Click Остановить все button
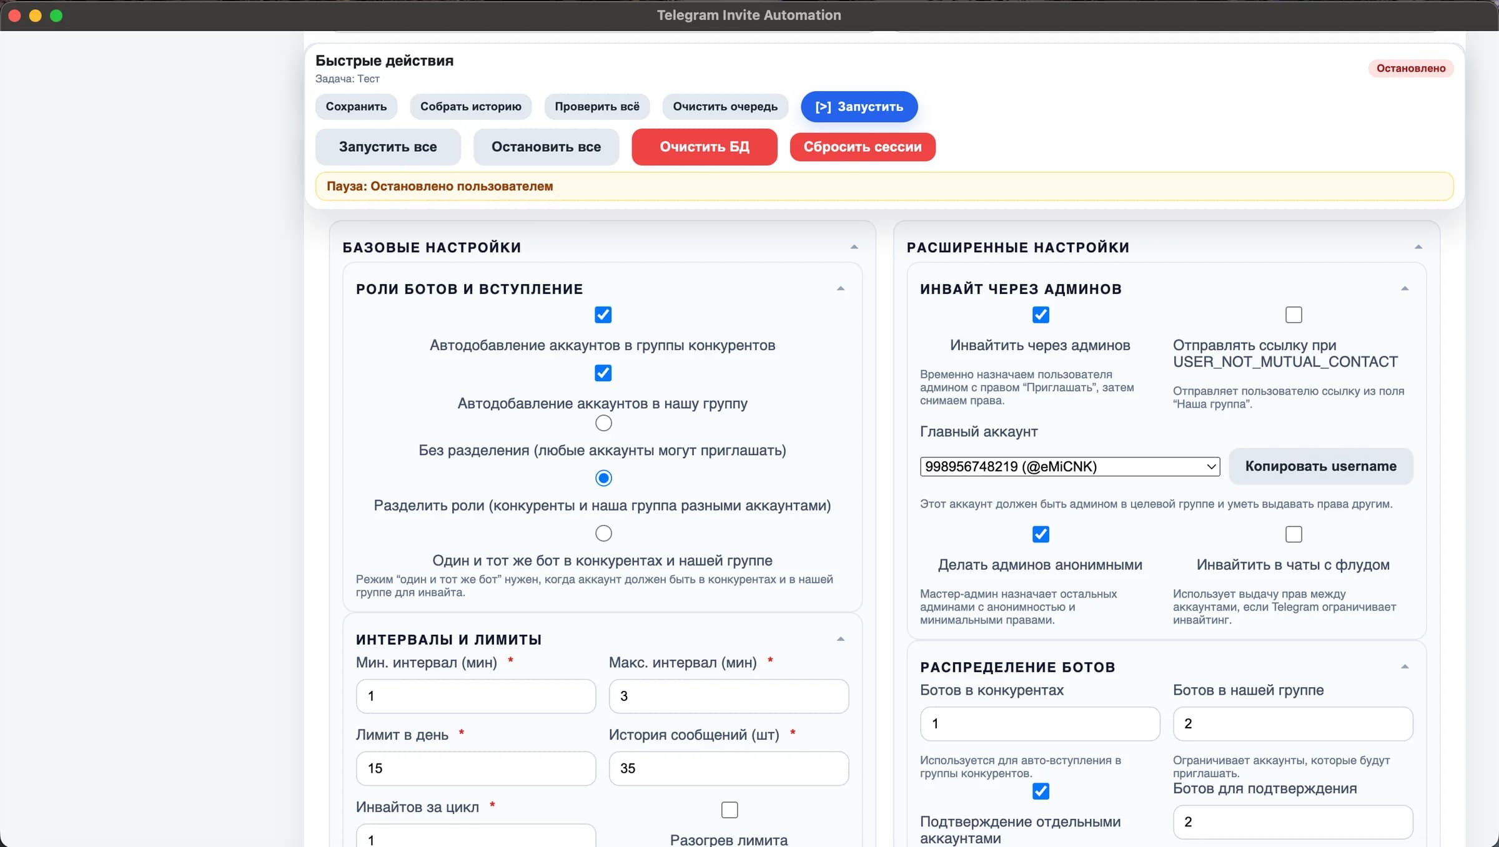This screenshot has width=1499, height=847. pyautogui.click(x=546, y=147)
